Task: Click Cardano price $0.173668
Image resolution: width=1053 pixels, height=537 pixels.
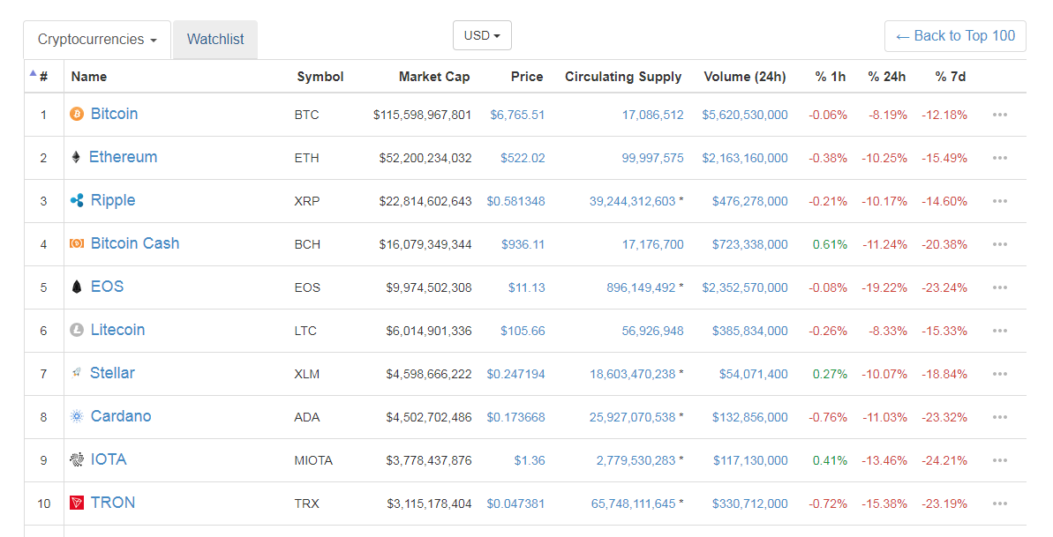Action: (515, 417)
